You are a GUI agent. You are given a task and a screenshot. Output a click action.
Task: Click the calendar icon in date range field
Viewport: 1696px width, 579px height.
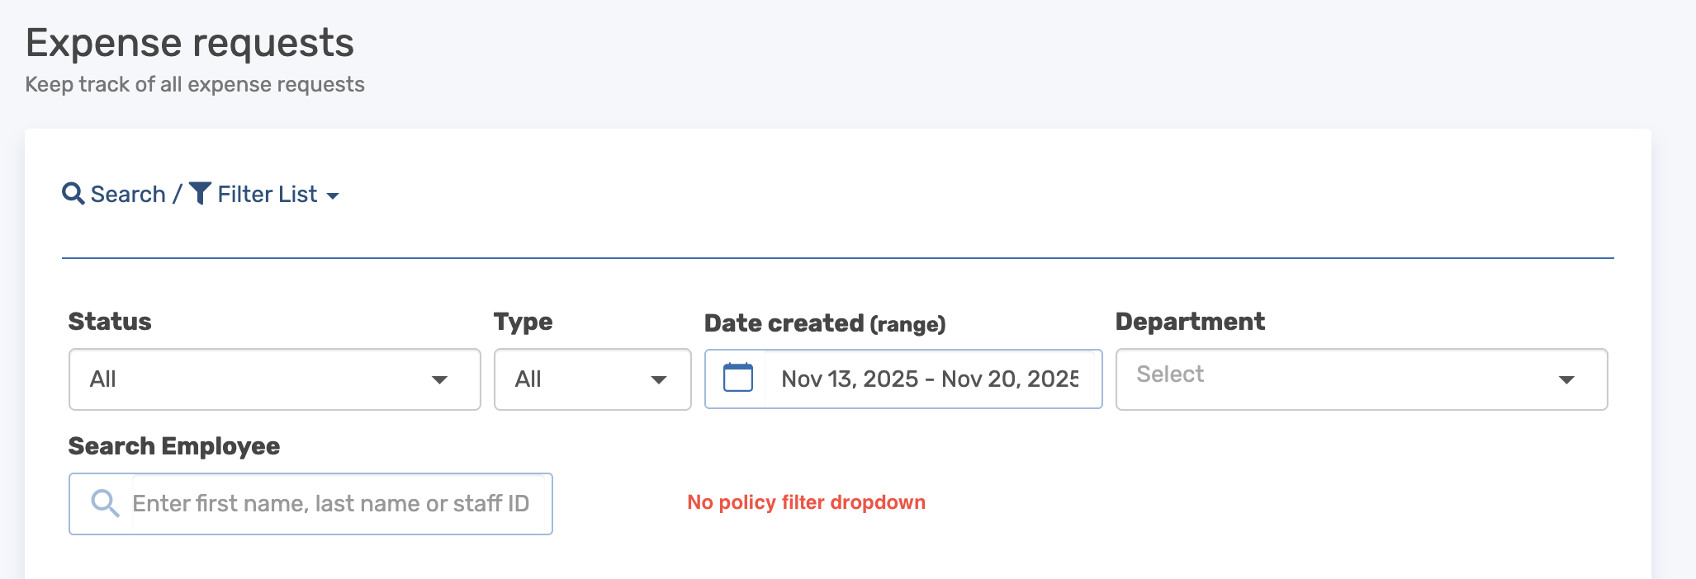click(738, 378)
